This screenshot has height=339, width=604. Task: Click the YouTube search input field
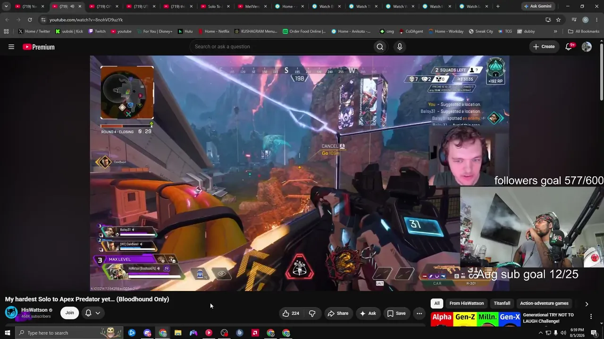(x=280, y=47)
